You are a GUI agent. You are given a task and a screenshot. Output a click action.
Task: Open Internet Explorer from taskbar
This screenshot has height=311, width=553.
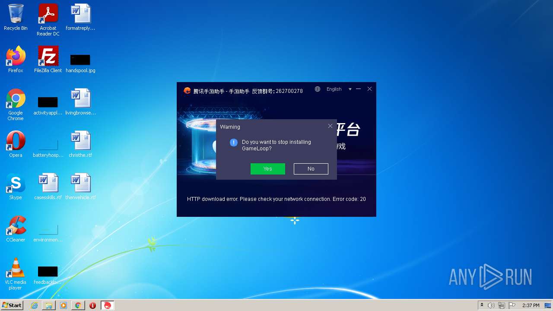(x=34, y=305)
